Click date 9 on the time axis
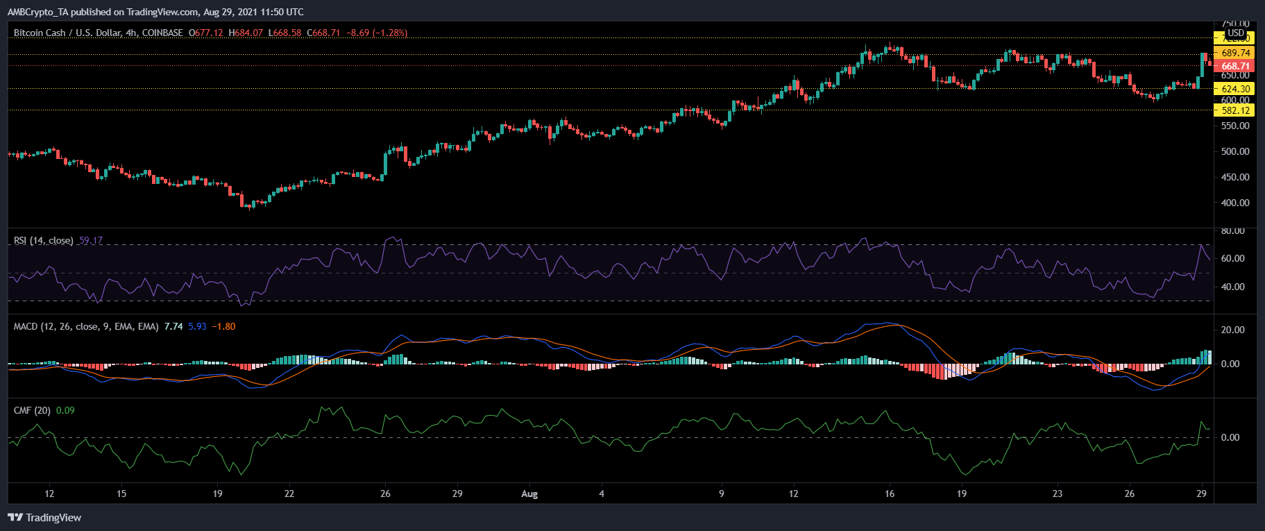1265x531 pixels. (x=722, y=494)
